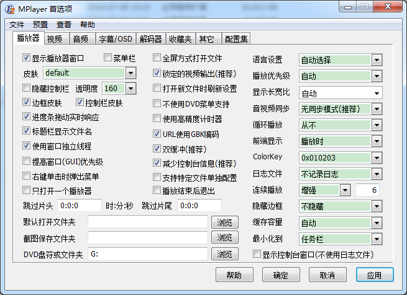407x295 pixels.
Task: Switch to the 收藏夹 tab
Action: (x=180, y=39)
